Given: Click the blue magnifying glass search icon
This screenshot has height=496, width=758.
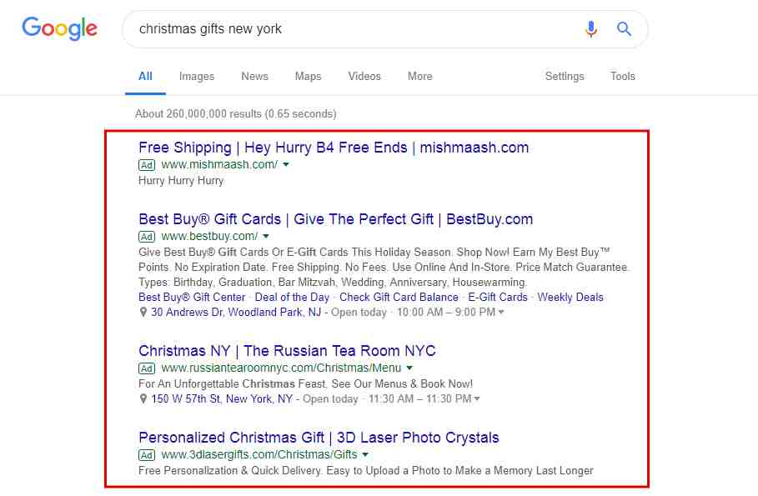Looking at the screenshot, I should pyautogui.click(x=624, y=29).
